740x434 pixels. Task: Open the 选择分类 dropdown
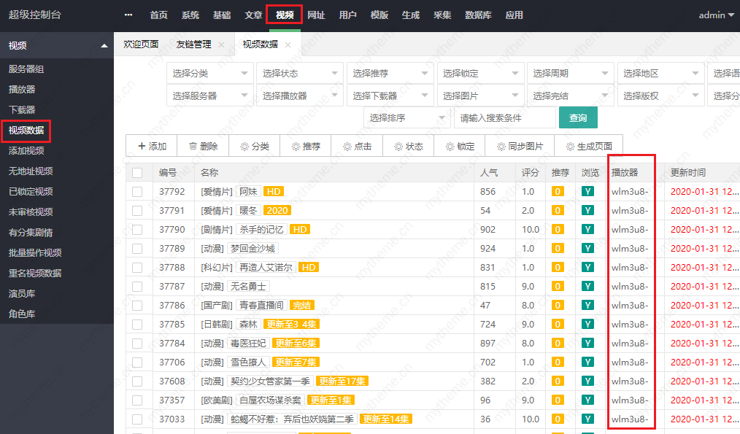pyautogui.click(x=209, y=73)
